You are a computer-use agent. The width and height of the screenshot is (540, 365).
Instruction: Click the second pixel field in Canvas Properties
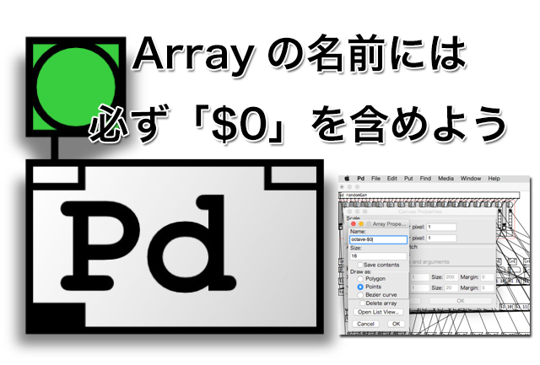click(x=442, y=238)
